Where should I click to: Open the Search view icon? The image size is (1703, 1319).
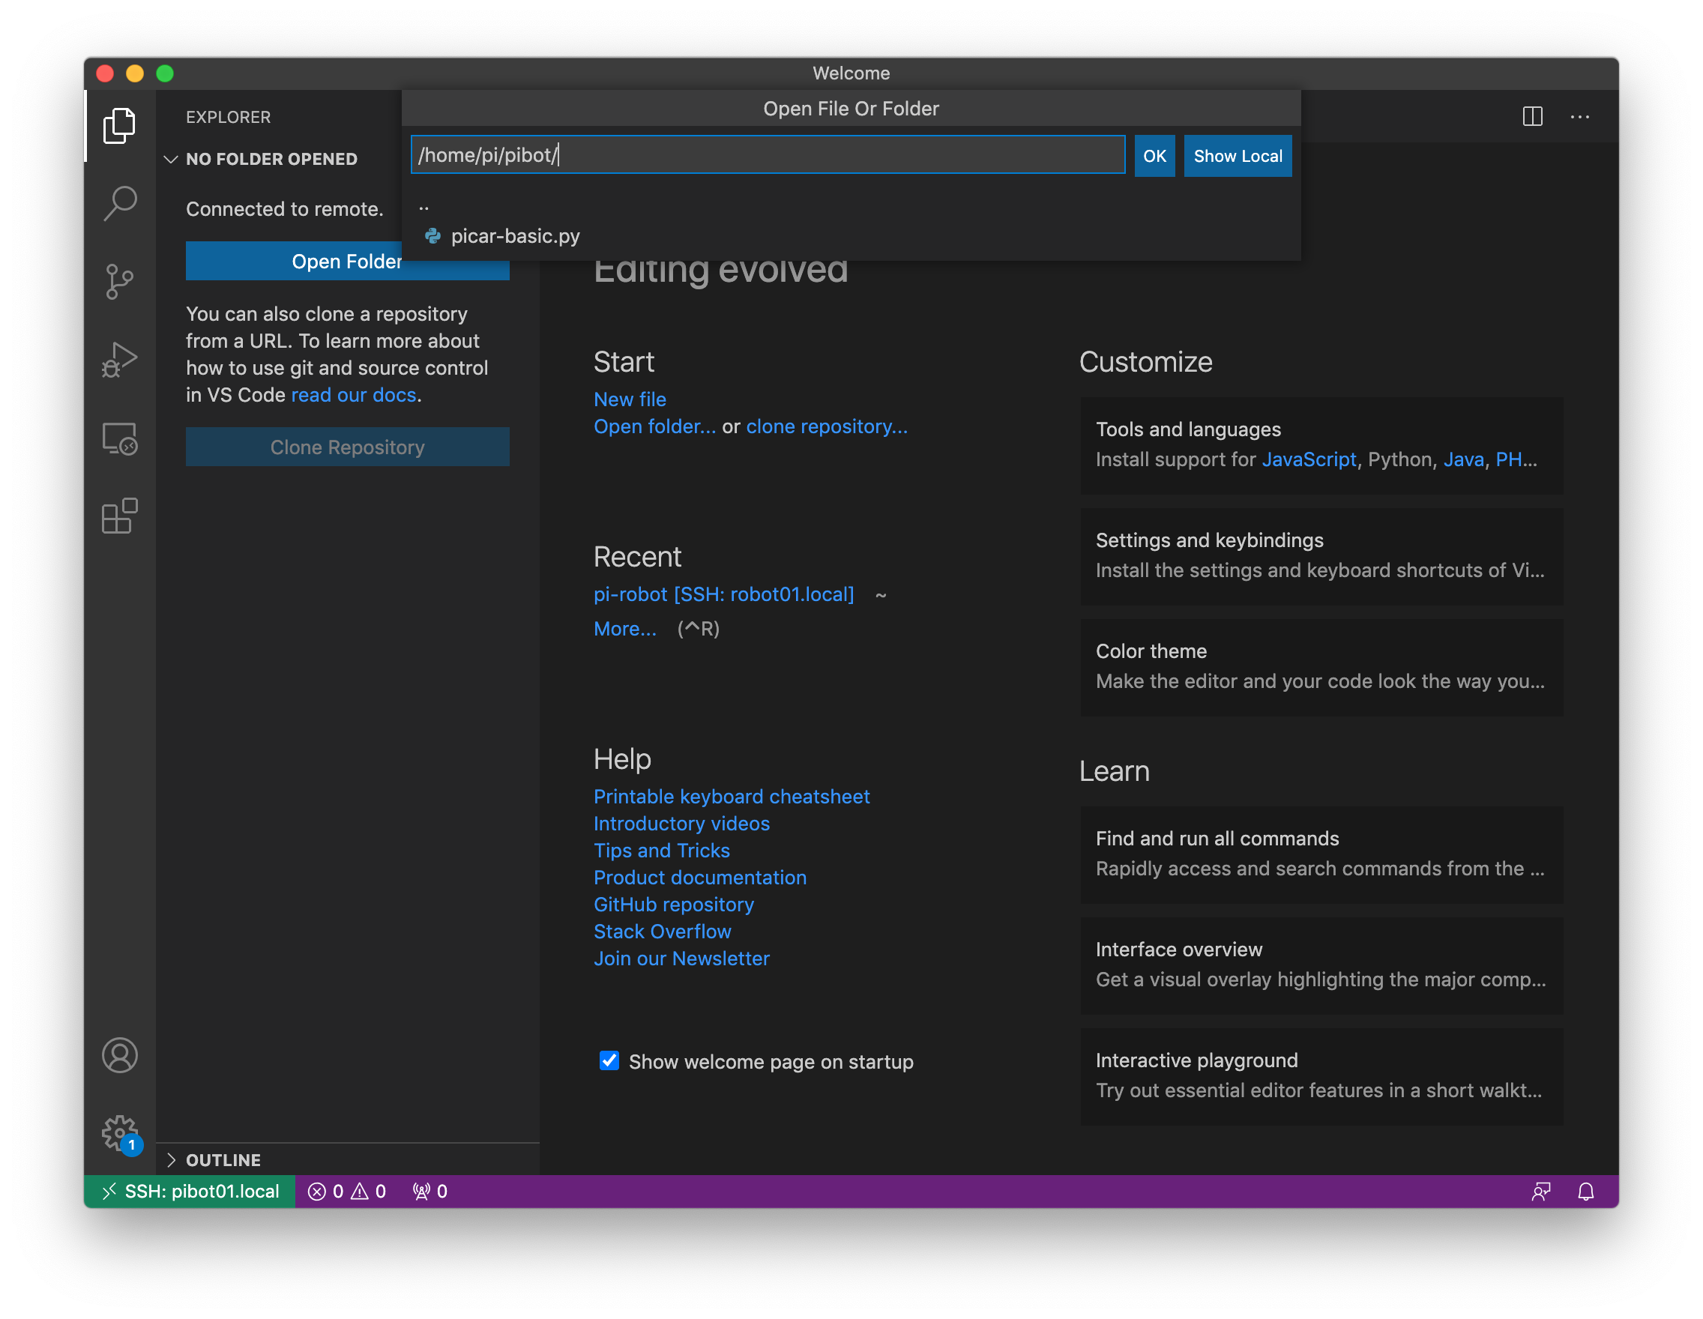point(119,203)
